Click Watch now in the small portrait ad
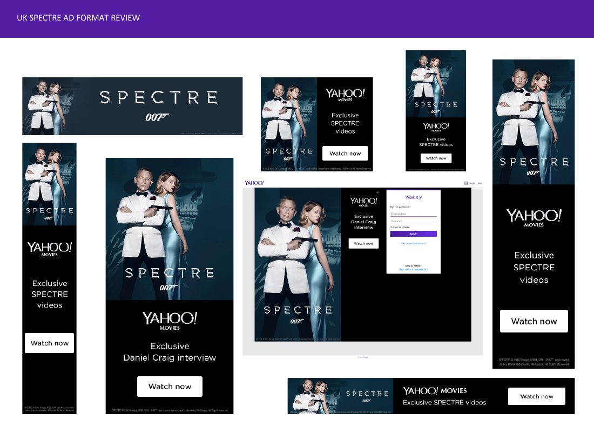Screen dimensions: 594x446 click(x=436, y=158)
